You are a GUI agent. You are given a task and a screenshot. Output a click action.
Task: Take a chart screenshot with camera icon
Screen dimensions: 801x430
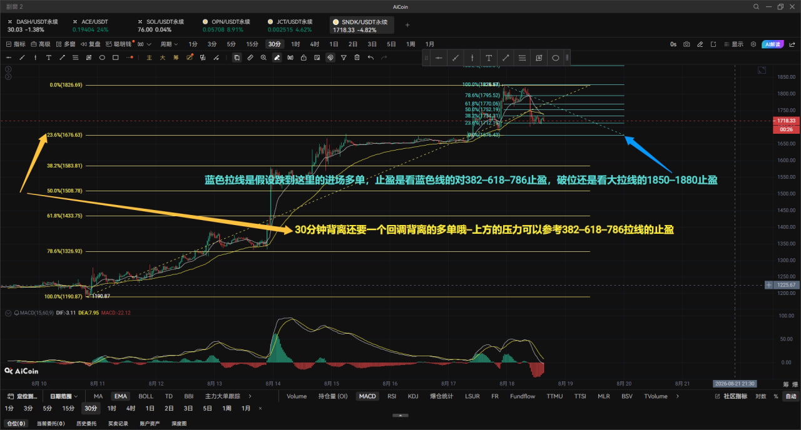(686, 44)
